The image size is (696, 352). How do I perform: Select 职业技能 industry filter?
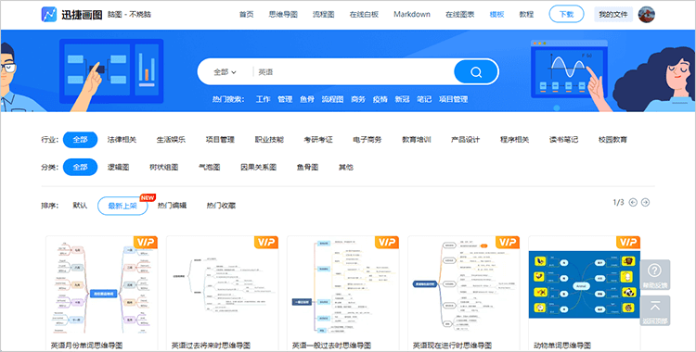click(269, 140)
